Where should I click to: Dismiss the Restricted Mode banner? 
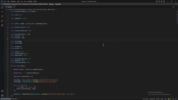[176, 4]
